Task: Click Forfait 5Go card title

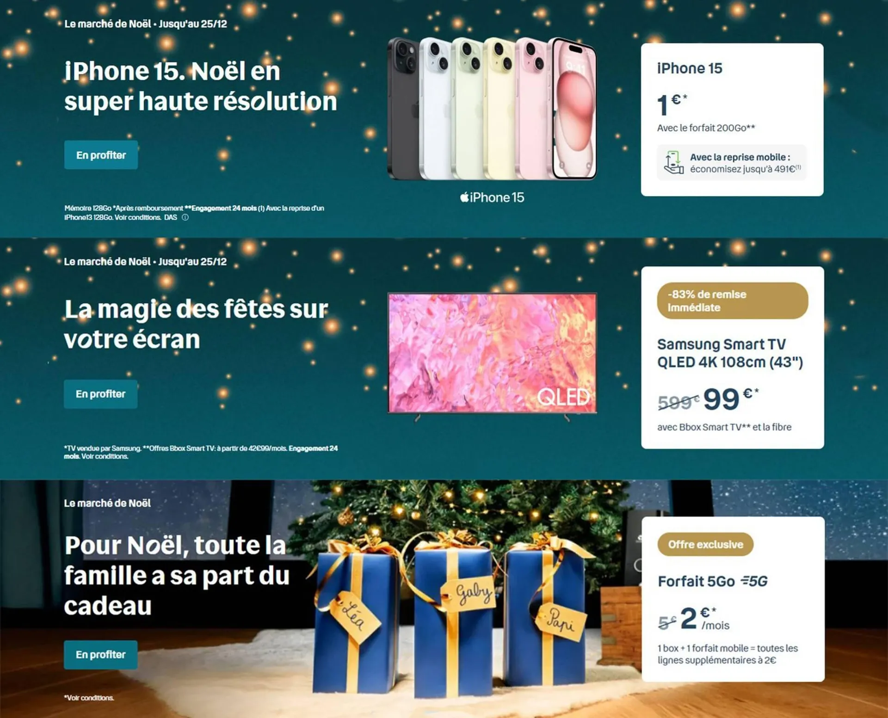Action: pyautogui.click(x=696, y=581)
